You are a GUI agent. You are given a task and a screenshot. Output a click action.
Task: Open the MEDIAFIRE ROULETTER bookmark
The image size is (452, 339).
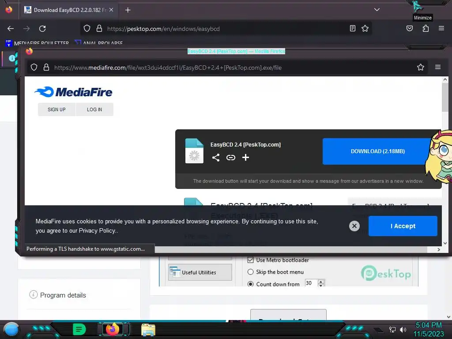(x=37, y=43)
